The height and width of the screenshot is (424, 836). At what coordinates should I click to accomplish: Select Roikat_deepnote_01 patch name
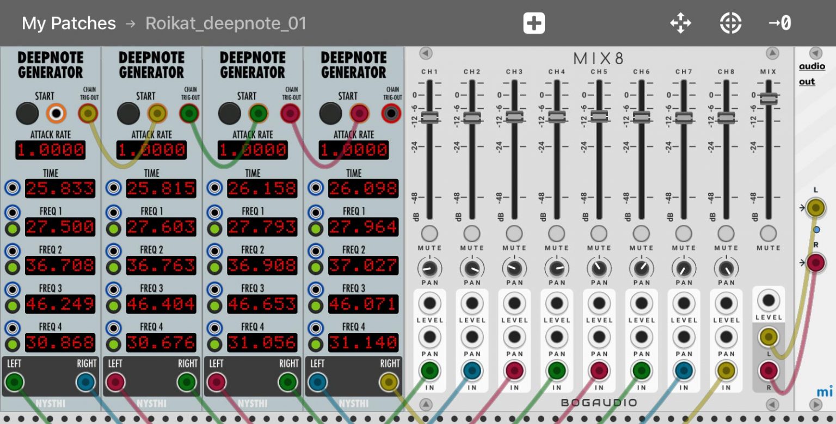point(226,23)
